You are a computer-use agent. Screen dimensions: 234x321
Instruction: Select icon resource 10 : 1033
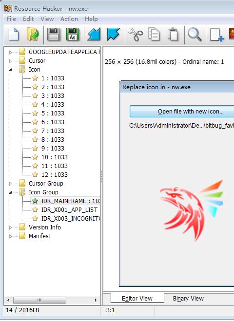tap(54, 157)
